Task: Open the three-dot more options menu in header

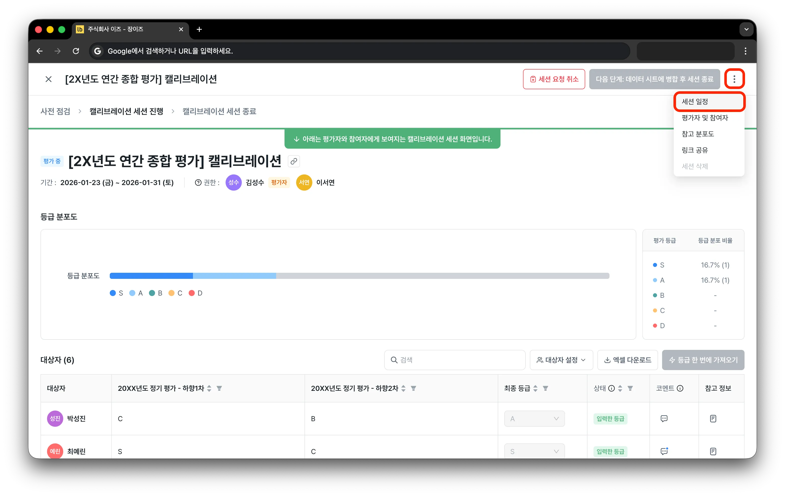Action: [x=734, y=79]
